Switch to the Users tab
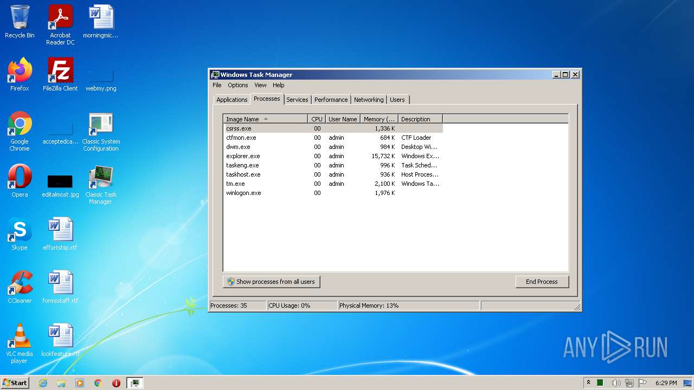 point(397,100)
